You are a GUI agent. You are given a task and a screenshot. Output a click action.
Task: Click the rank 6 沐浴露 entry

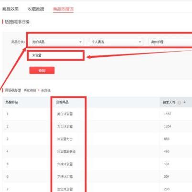point(65,177)
